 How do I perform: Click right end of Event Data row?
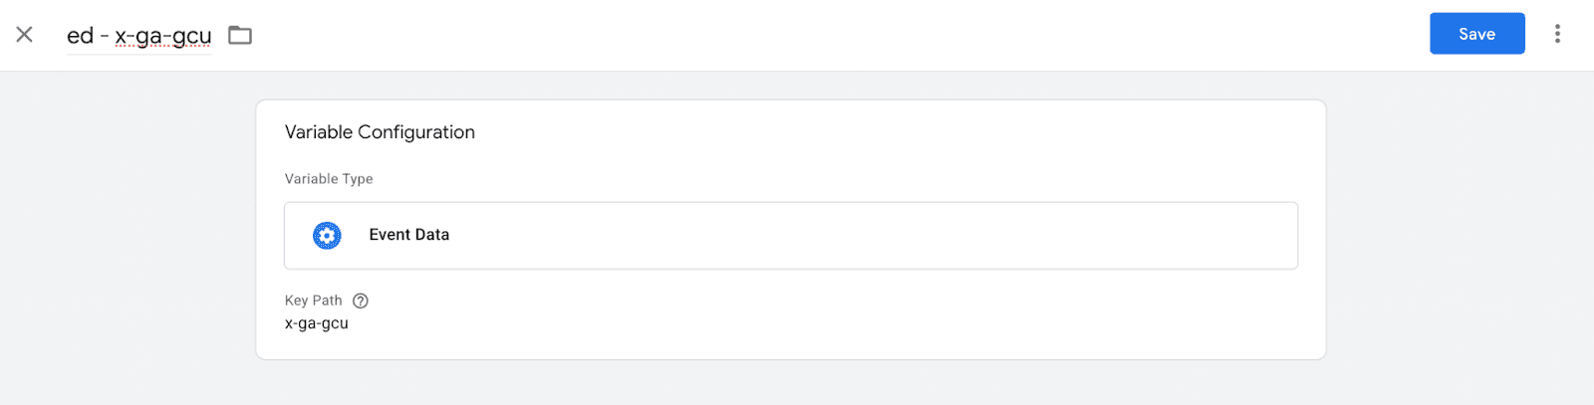pos(1245,236)
